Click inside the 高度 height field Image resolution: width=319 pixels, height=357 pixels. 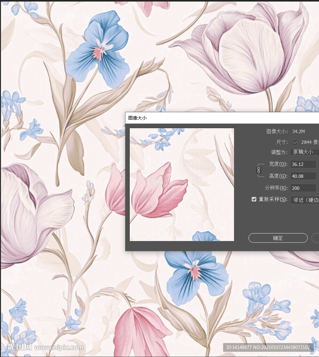tap(303, 176)
